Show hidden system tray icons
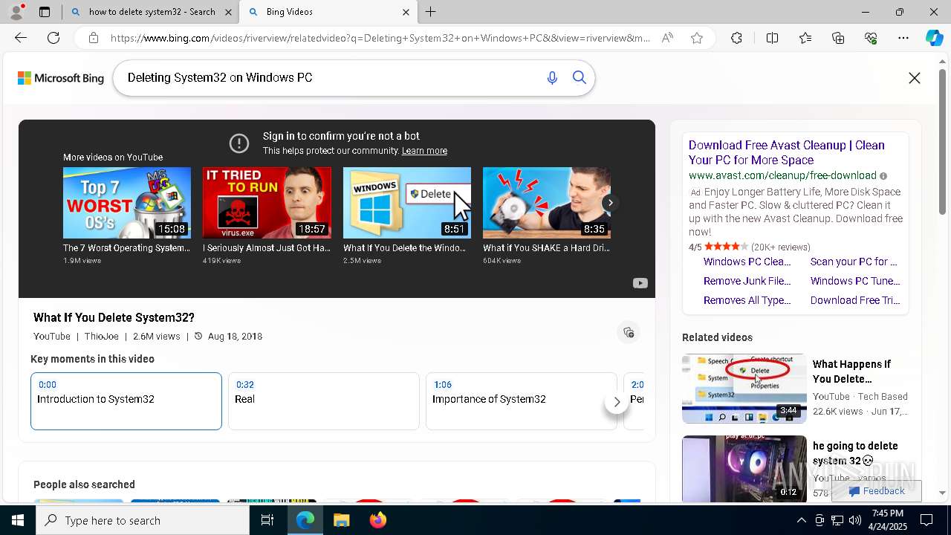The height and width of the screenshot is (535, 951). (x=801, y=520)
